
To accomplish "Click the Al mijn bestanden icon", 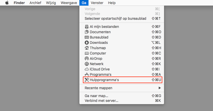I will click(87, 27).
